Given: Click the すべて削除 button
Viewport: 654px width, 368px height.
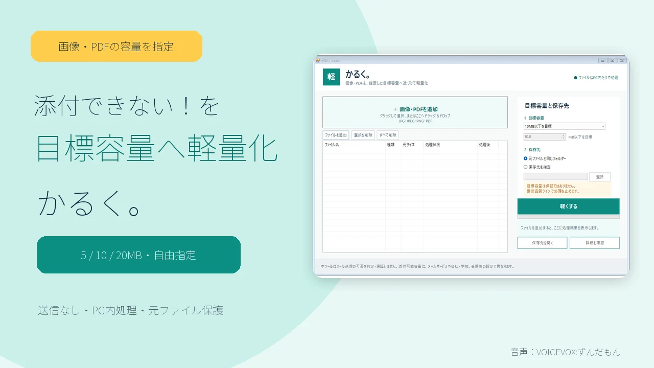Looking at the screenshot, I should click(387, 135).
